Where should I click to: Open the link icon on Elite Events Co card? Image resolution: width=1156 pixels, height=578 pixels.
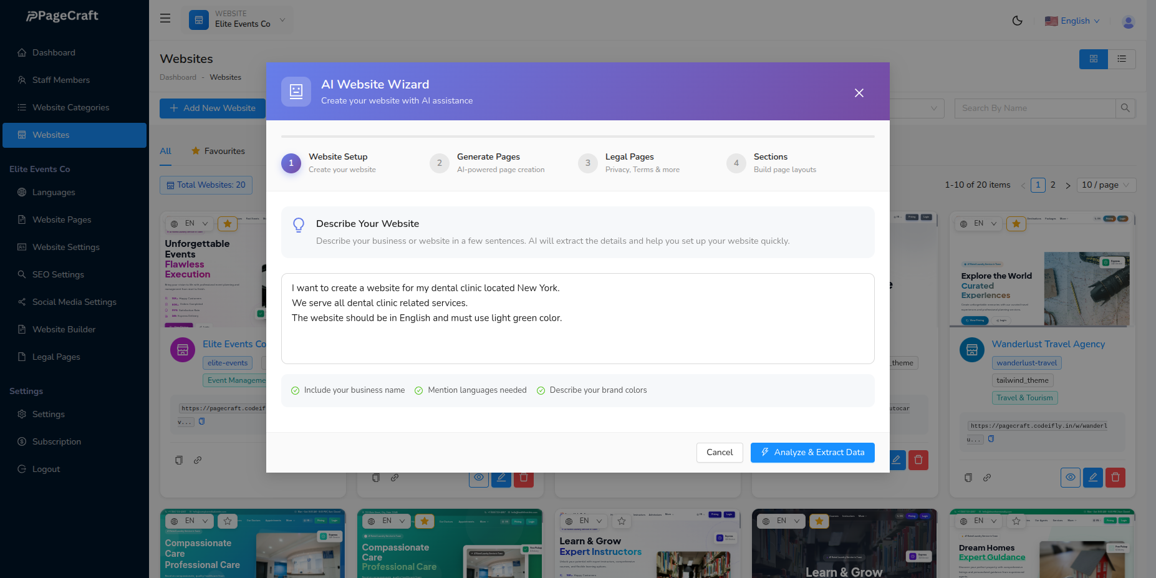198,460
